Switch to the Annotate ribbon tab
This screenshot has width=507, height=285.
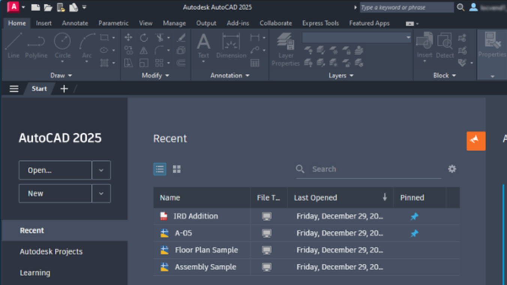coord(75,23)
